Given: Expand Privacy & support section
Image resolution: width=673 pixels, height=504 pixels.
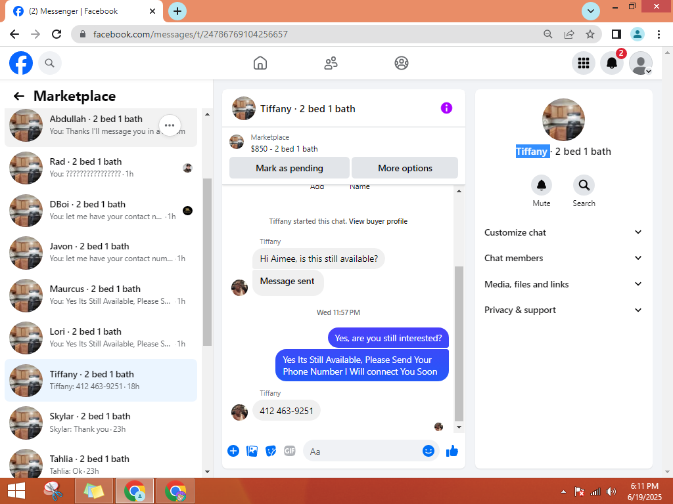Looking at the screenshot, I should (563, 310).
